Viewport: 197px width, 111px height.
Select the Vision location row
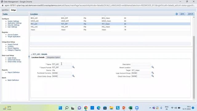111,30
